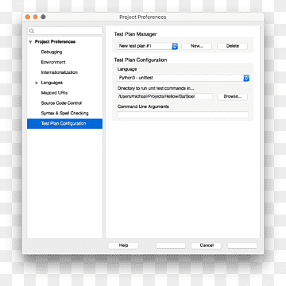Minimize the Project Preferences window

[x=36, y=17]
